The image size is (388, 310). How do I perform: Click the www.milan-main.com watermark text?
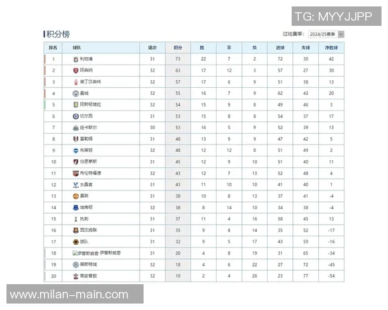(x=69, y=294)
